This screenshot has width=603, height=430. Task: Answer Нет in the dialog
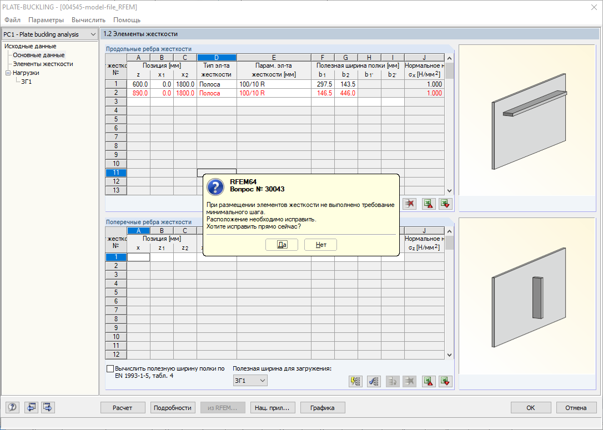coord(321,245)
